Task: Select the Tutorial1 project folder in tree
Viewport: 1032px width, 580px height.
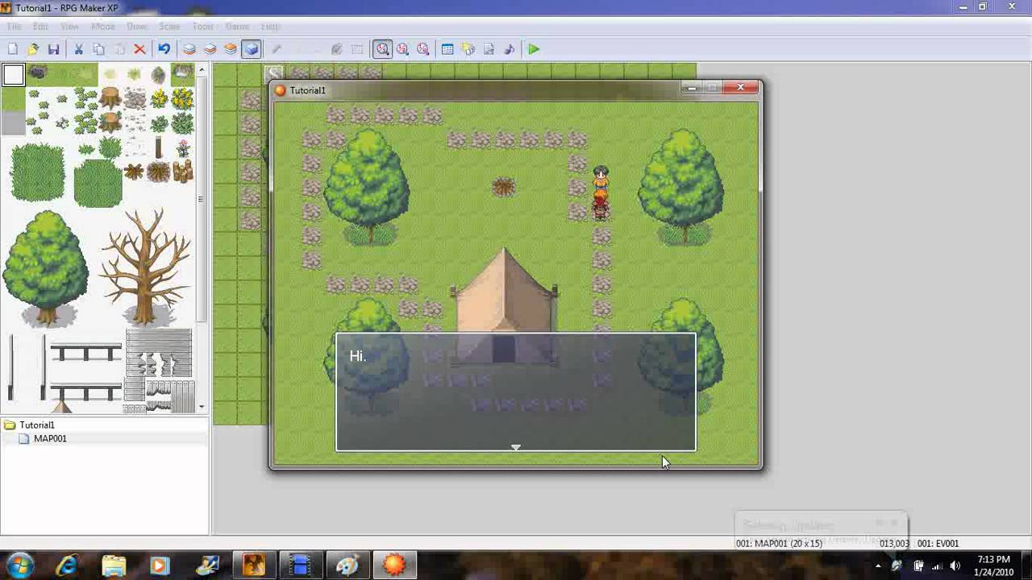Action: coord(37,425)
